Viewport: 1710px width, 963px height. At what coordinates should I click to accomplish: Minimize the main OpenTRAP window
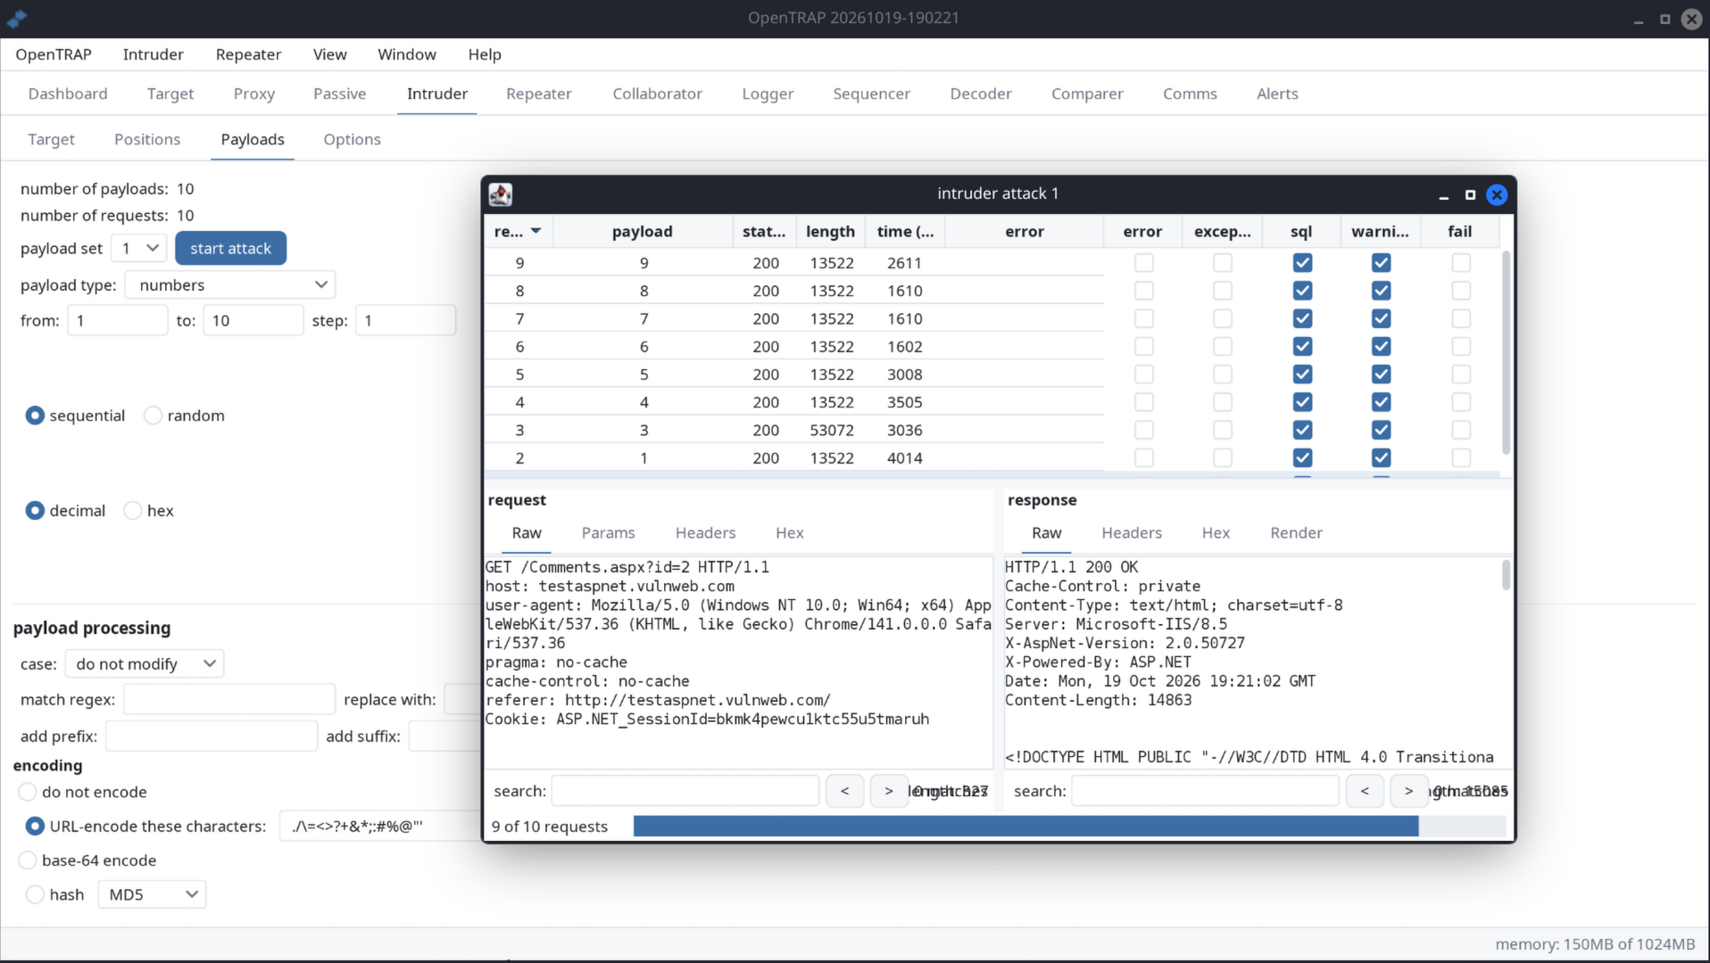(x=1639, y=19)
